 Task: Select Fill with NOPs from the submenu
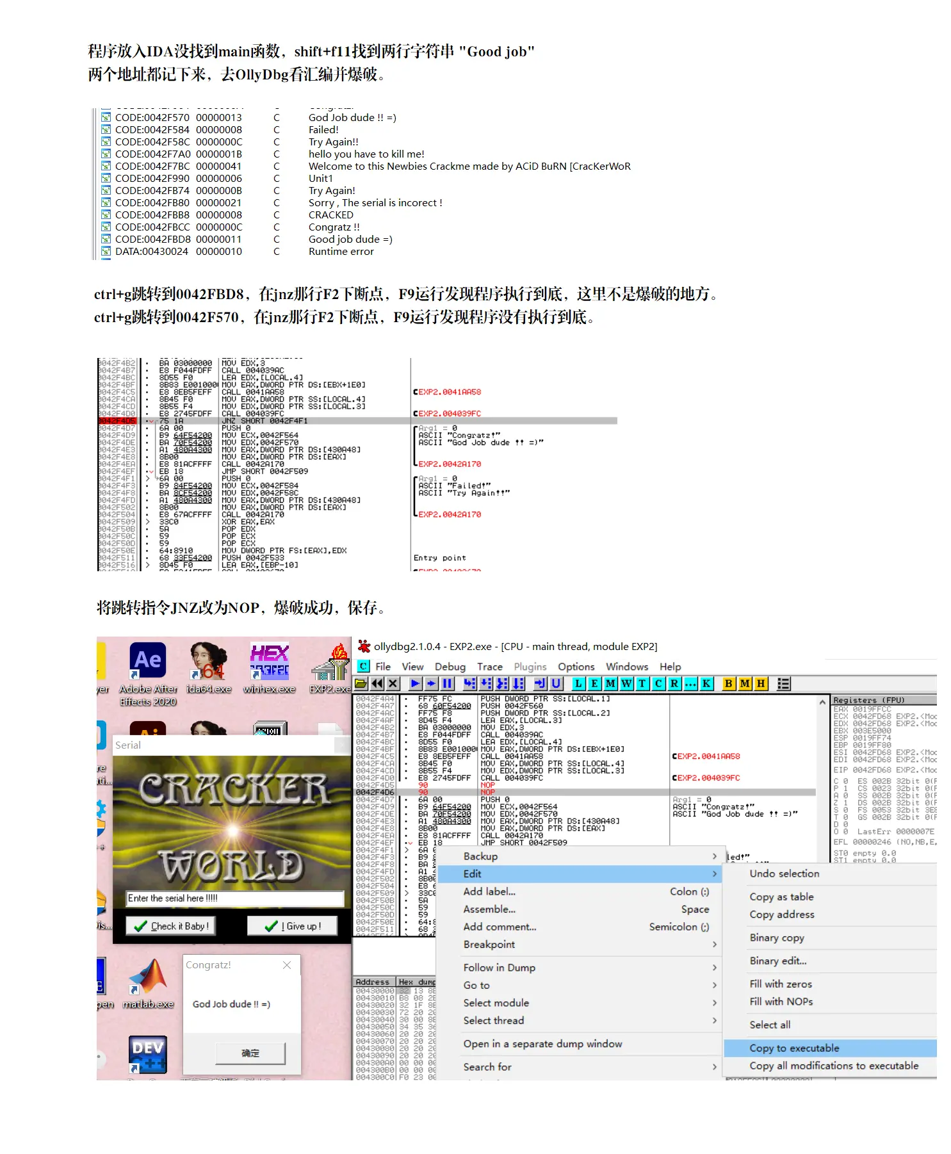(781, 1002)
